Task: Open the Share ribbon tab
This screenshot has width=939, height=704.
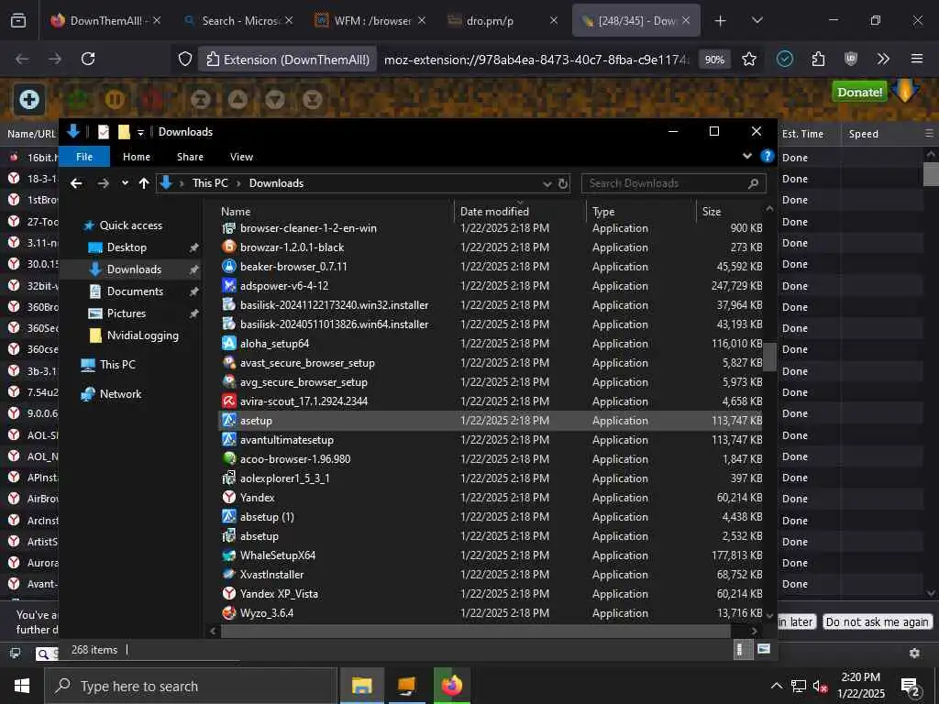Action: pyautogui.click(x=190, y=157)
